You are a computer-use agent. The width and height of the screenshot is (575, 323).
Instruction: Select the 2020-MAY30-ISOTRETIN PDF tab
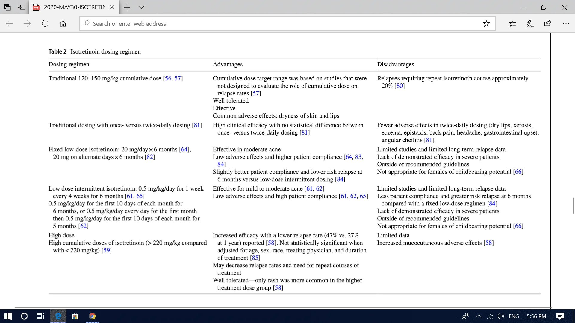point(74,7)
